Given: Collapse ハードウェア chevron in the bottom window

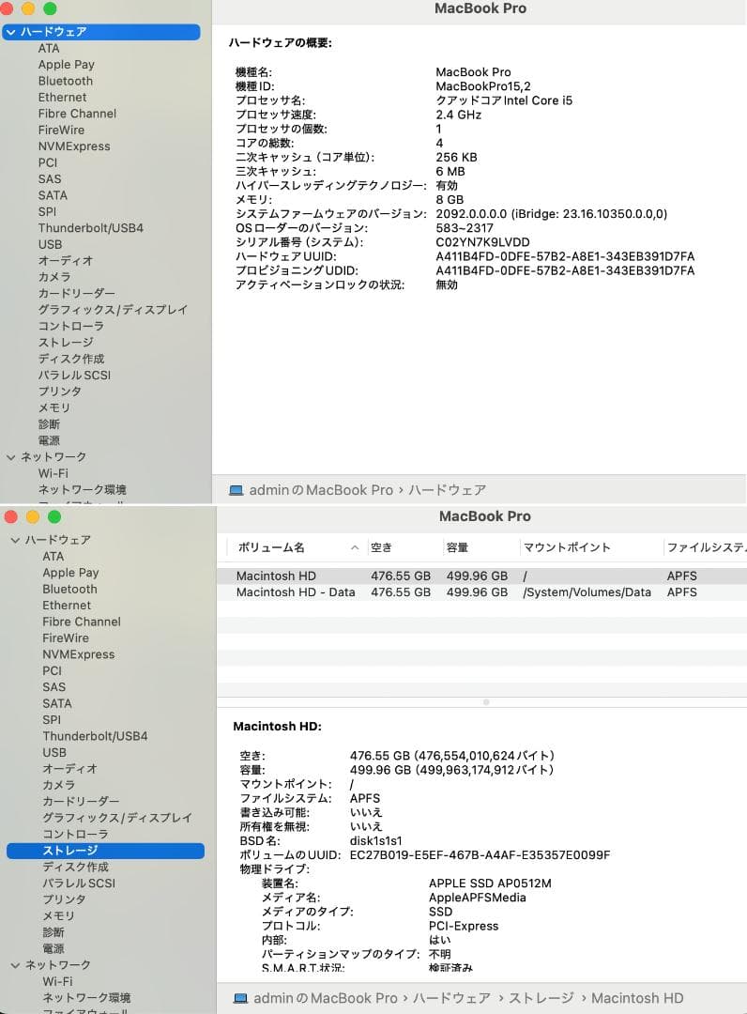Looking at the screenshot, I should (x=16, y=540).
